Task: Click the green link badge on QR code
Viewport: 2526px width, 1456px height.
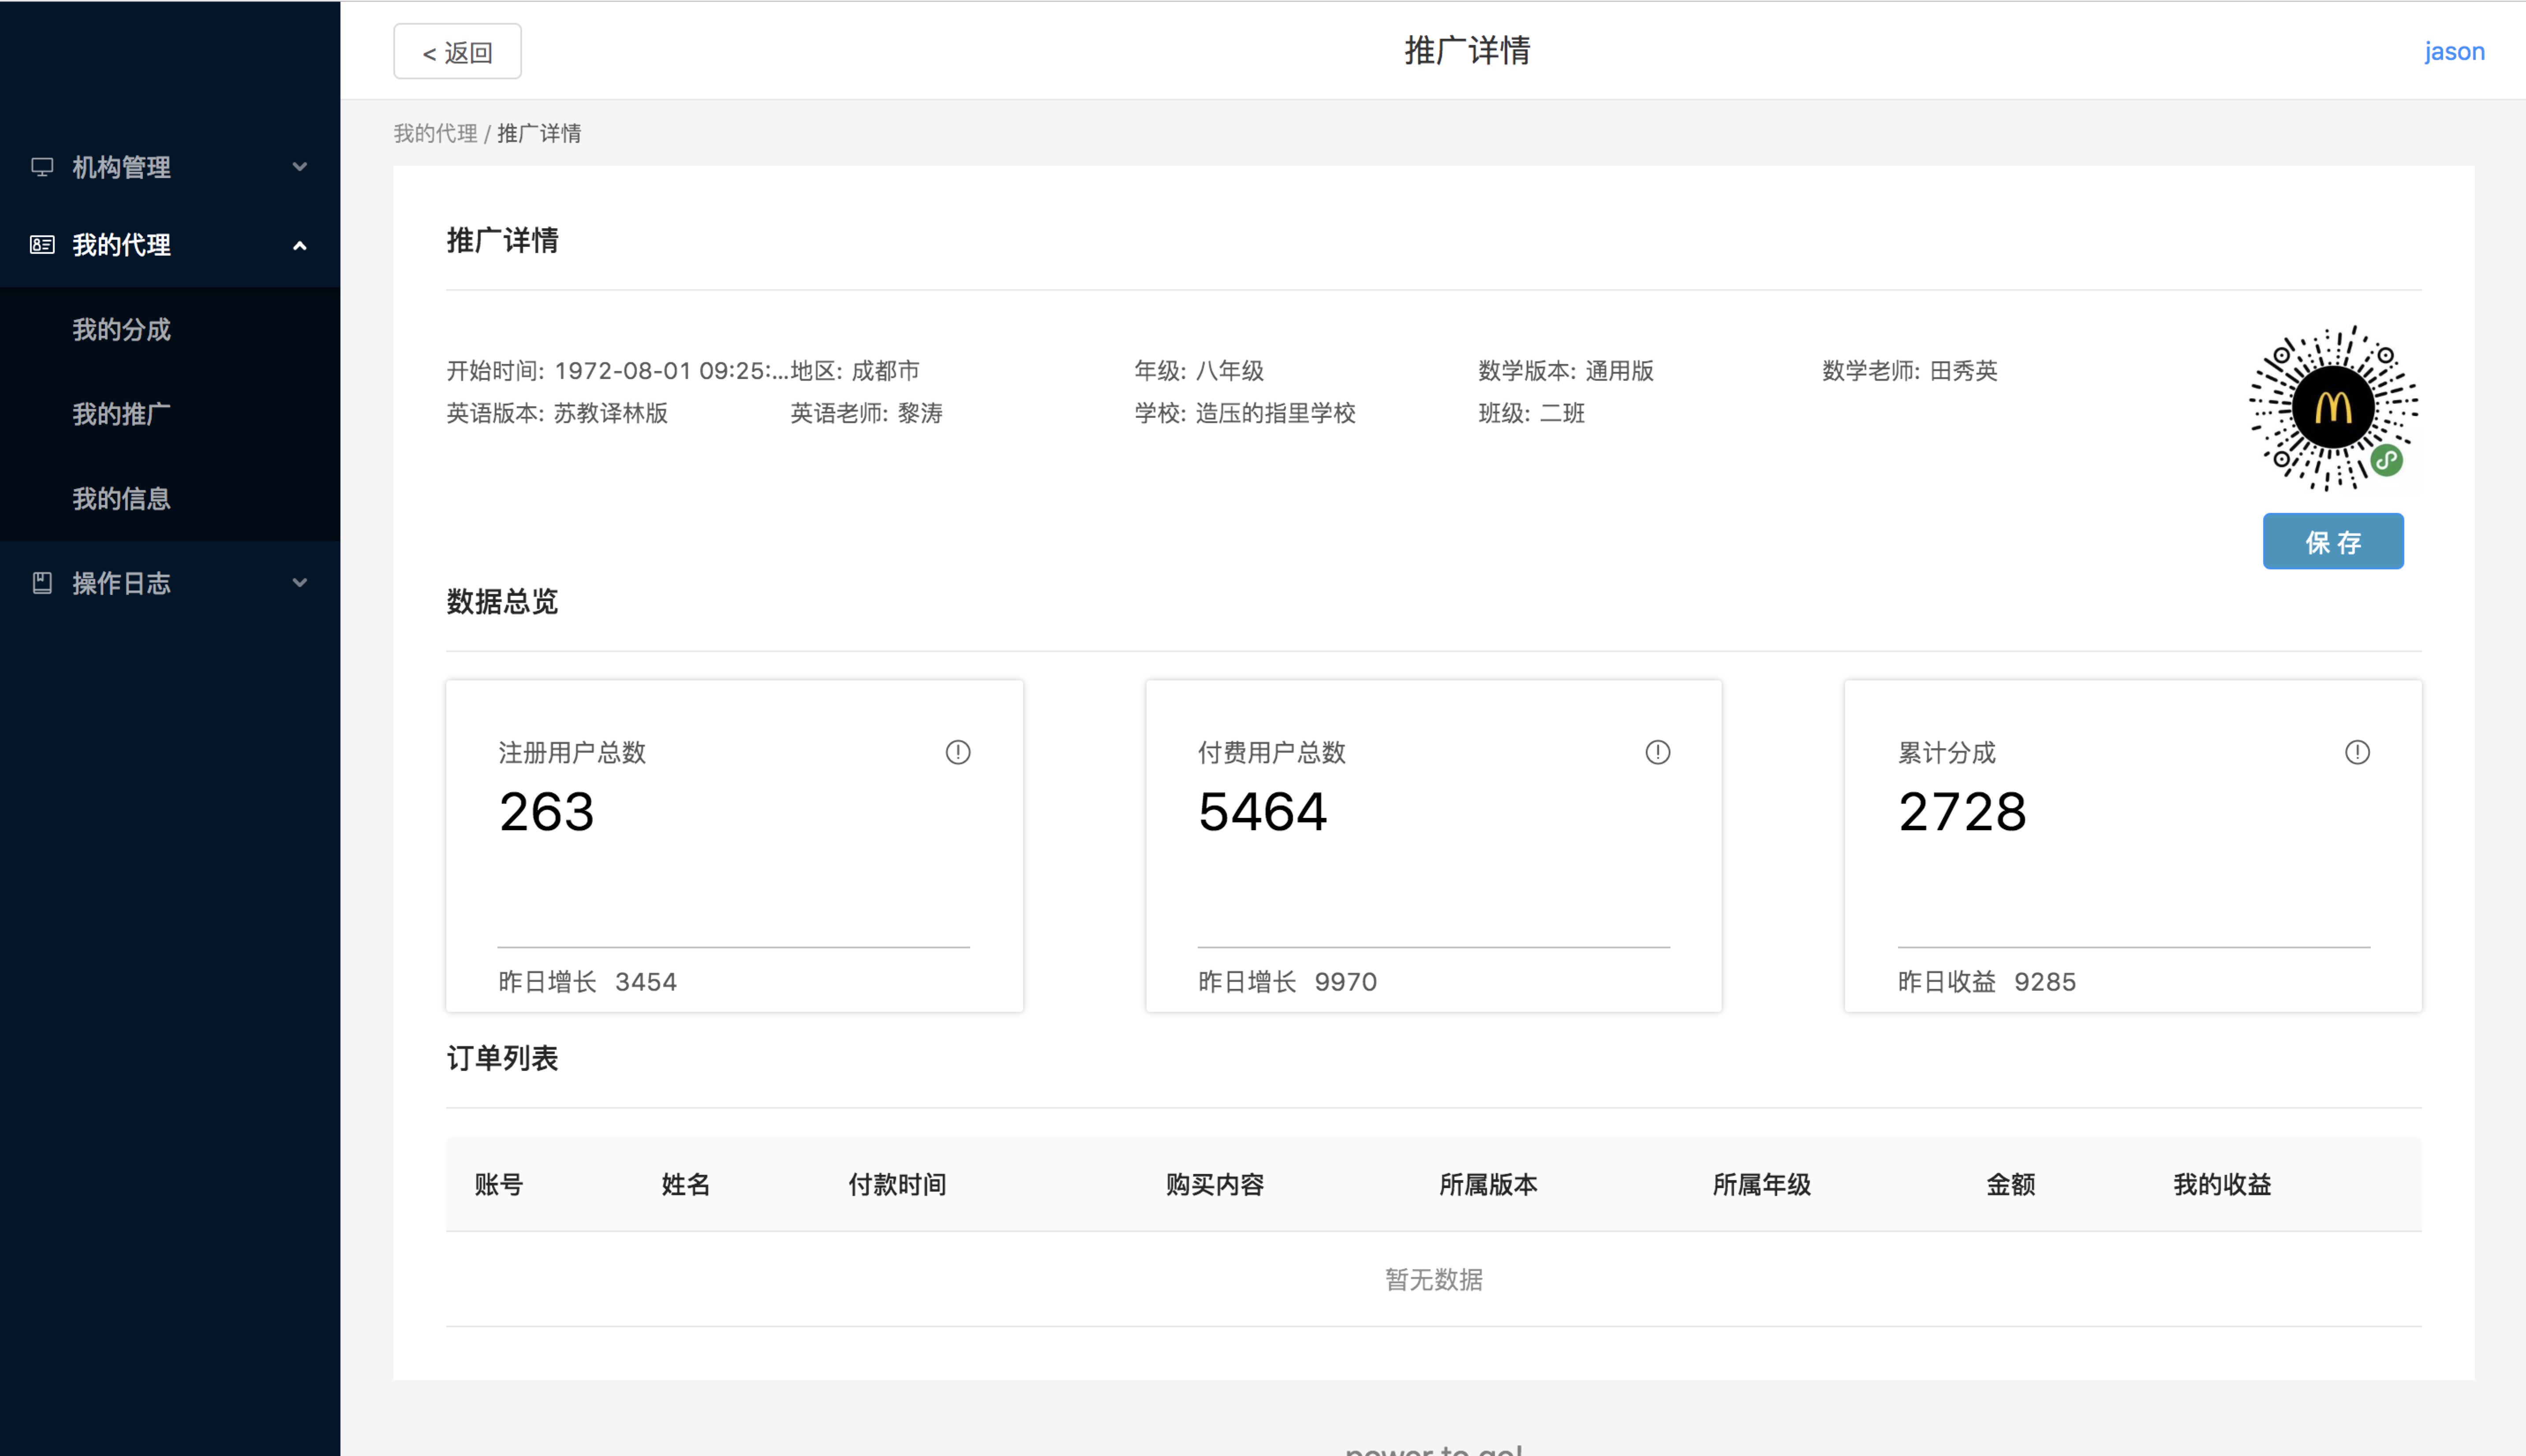Action: point(2387,460)
